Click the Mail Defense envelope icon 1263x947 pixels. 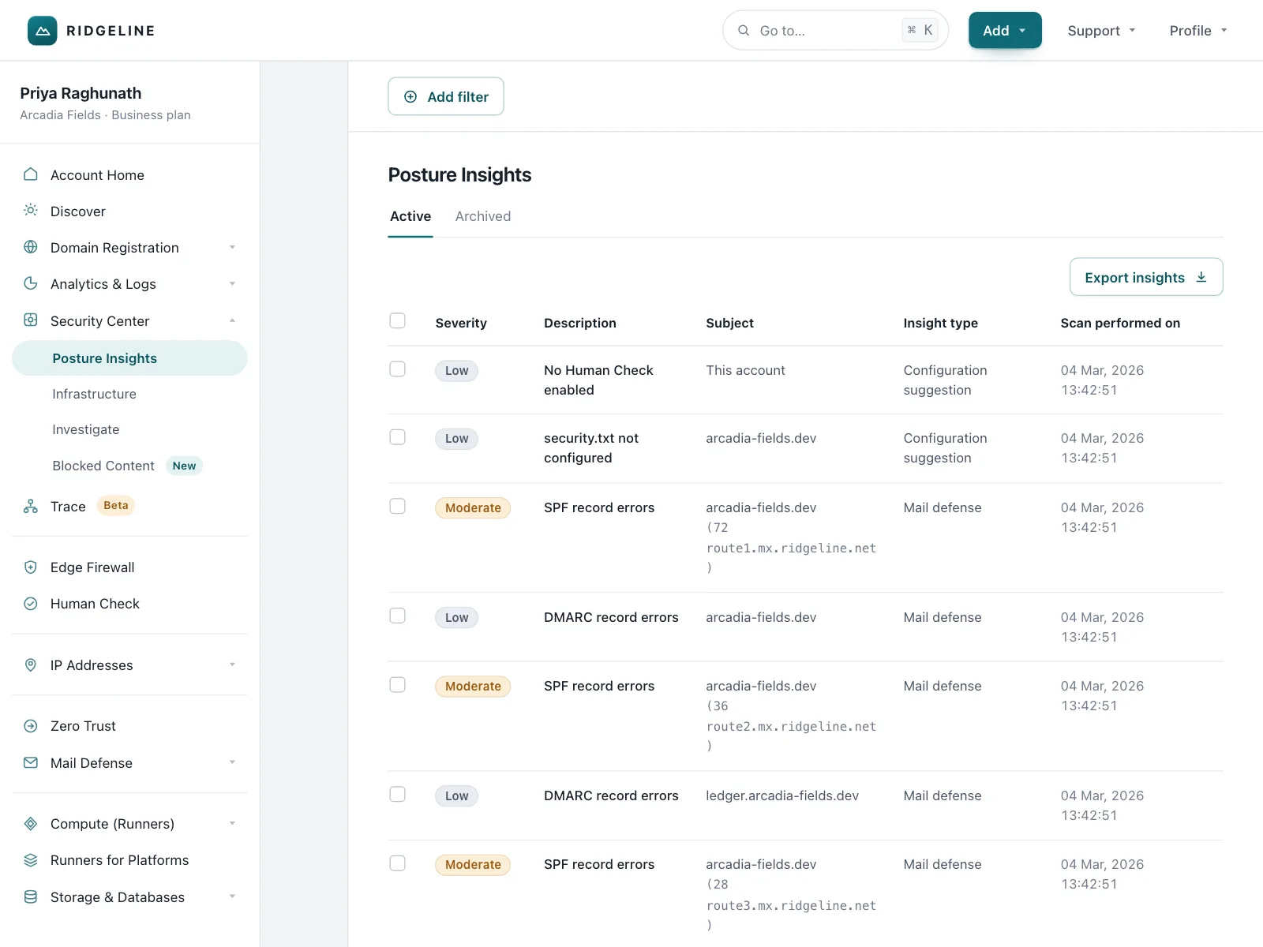[31, 763]
